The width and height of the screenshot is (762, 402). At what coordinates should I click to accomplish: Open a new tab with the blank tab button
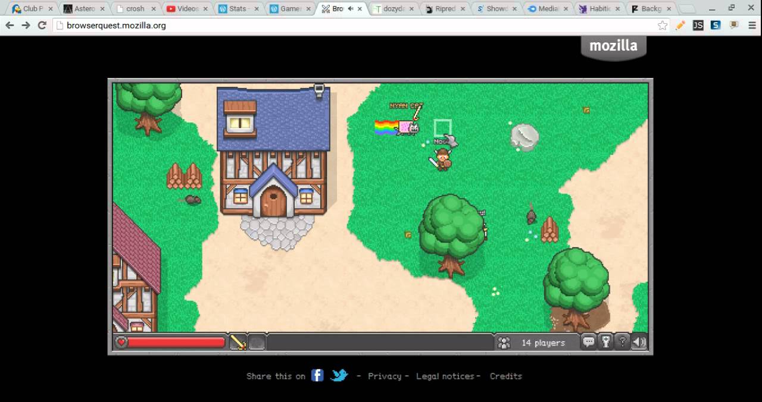pyautogui.click(x=688, y=9)
